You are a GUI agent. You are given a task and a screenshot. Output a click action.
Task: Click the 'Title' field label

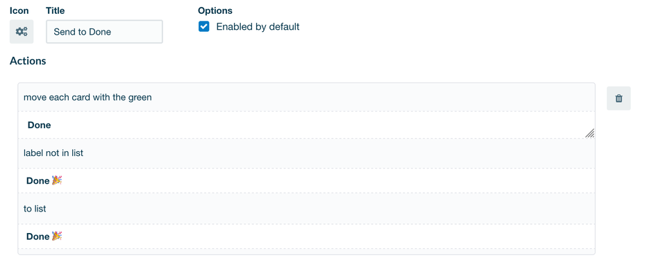coord(55,10)
